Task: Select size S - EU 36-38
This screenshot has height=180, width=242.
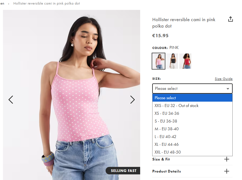Action: point(192,121)
